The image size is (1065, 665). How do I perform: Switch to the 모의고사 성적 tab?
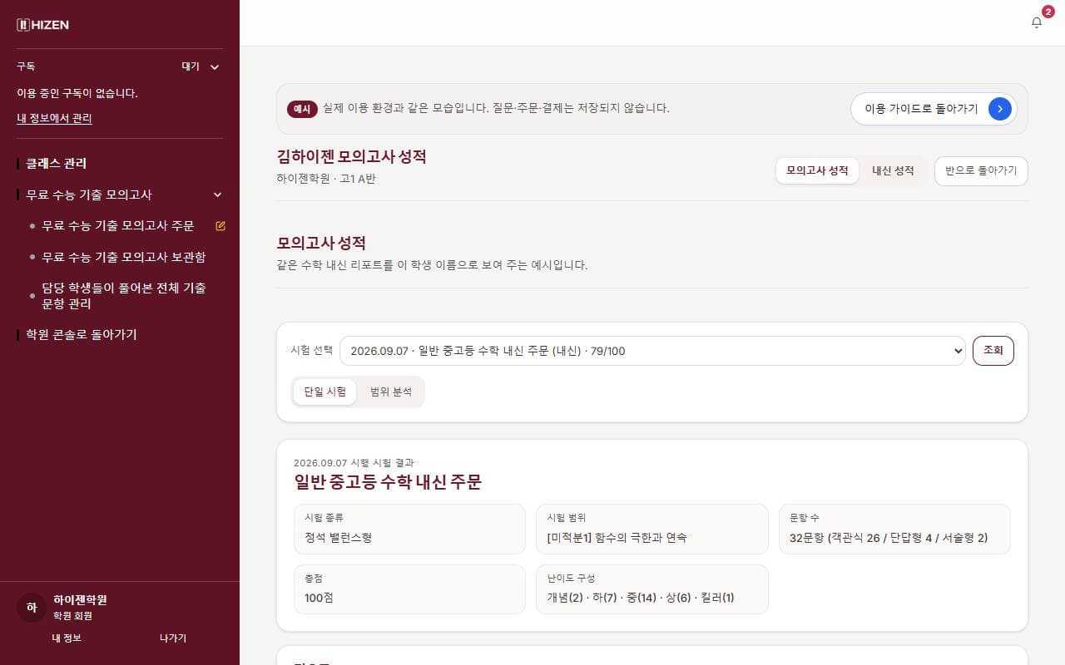(817, 170)
